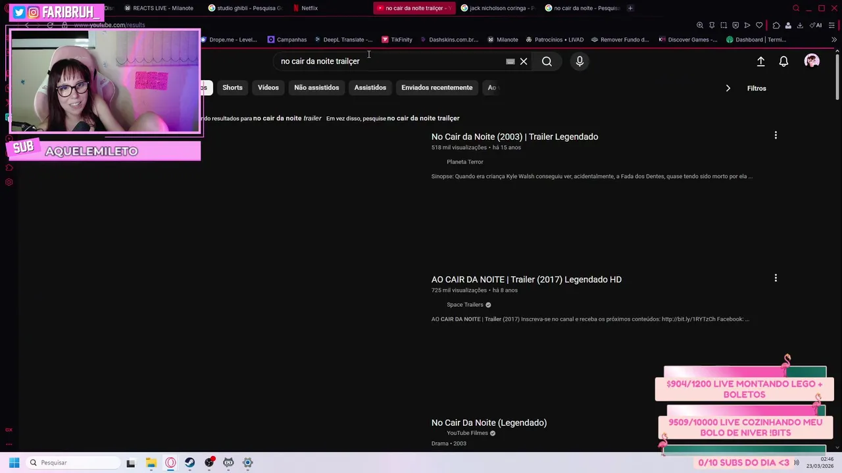
Task: Switch to REACTS LIVE - Milanote tab
Action: pyautogui.click(x=159, y=8)
